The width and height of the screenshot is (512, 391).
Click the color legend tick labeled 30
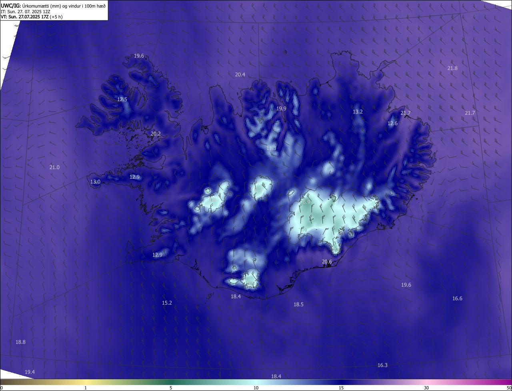426,388
